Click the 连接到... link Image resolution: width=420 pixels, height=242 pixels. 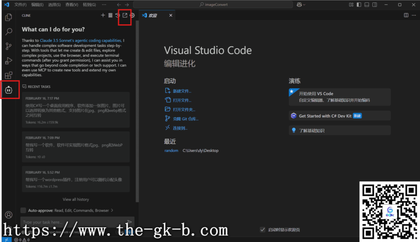[x=180, y=128]
